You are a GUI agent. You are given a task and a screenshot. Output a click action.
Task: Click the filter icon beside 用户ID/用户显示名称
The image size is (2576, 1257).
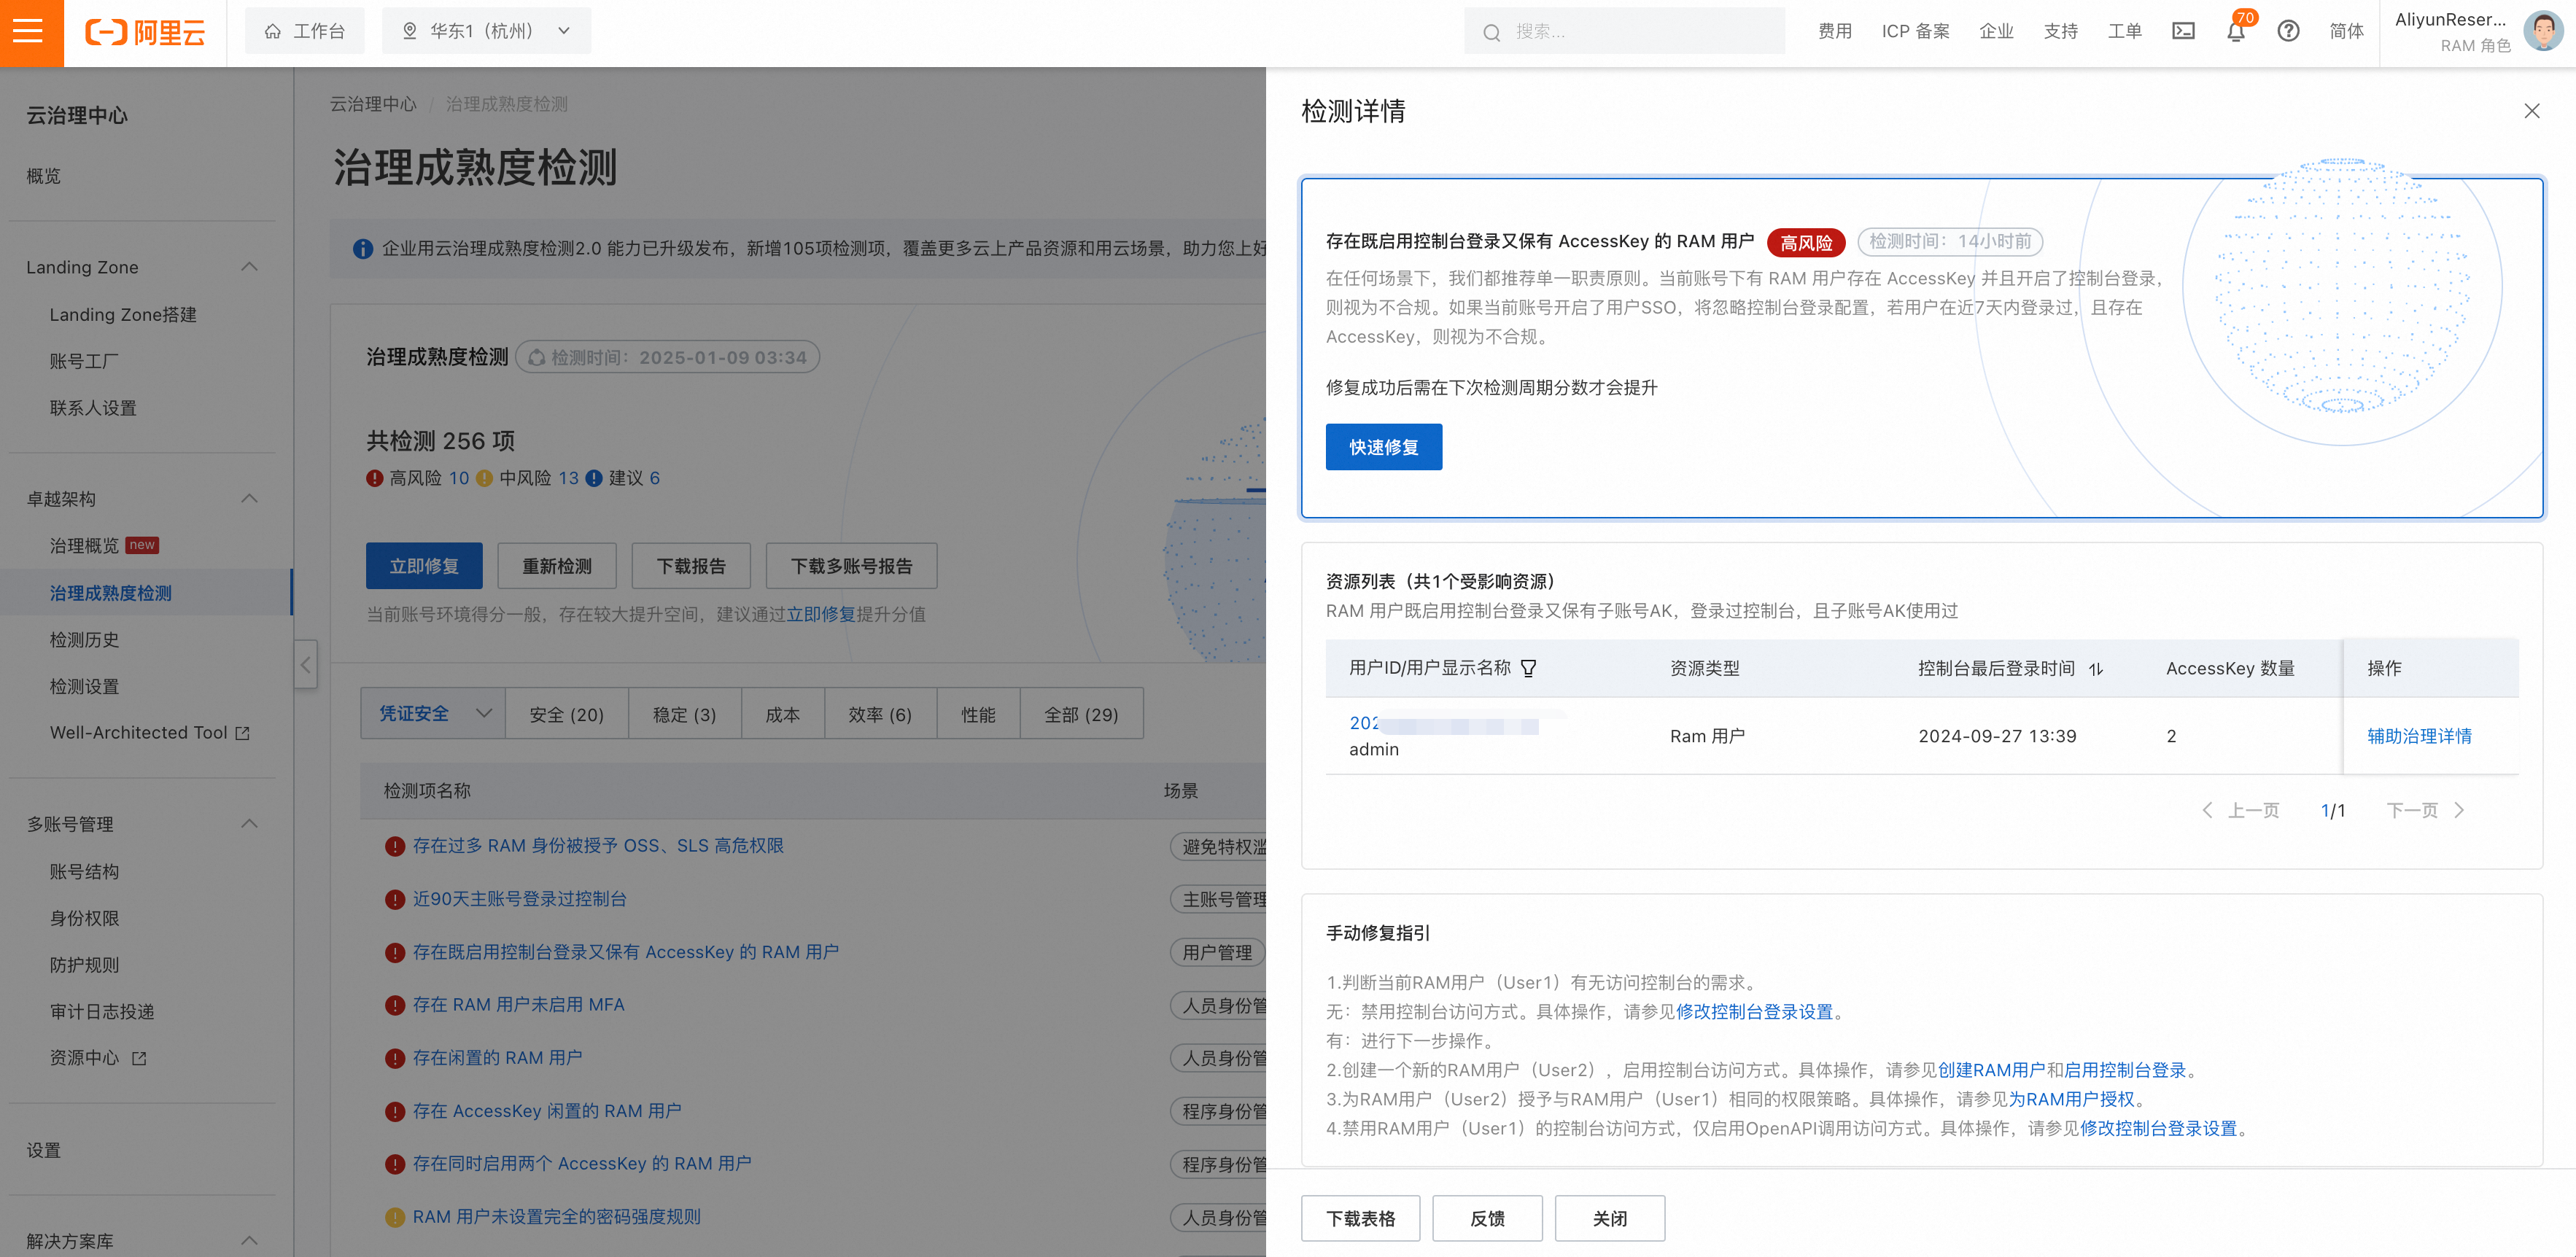(1528, 668)
